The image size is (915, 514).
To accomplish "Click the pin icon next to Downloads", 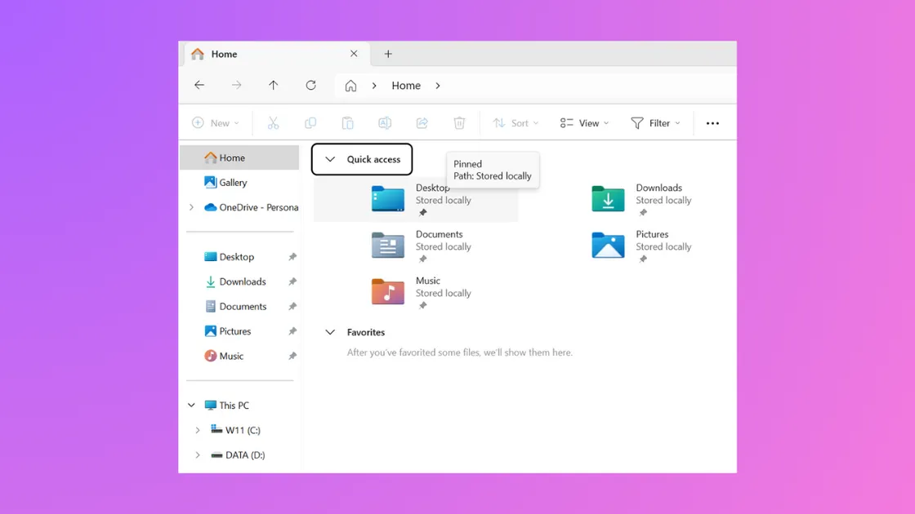I will 292,281.
